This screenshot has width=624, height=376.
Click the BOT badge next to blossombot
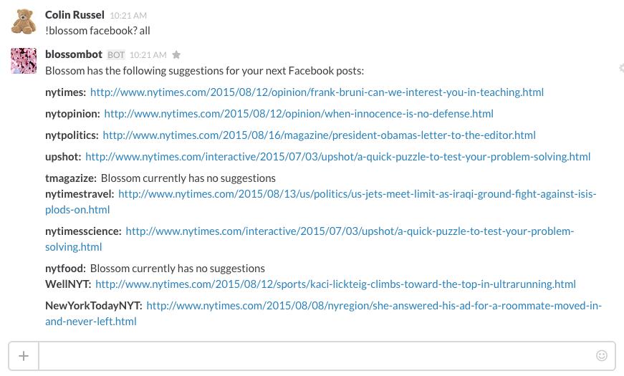pos(116,55)
